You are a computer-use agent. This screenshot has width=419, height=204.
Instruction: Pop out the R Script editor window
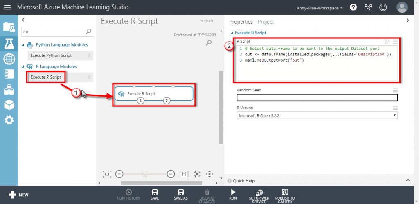(x=387, y=42)
